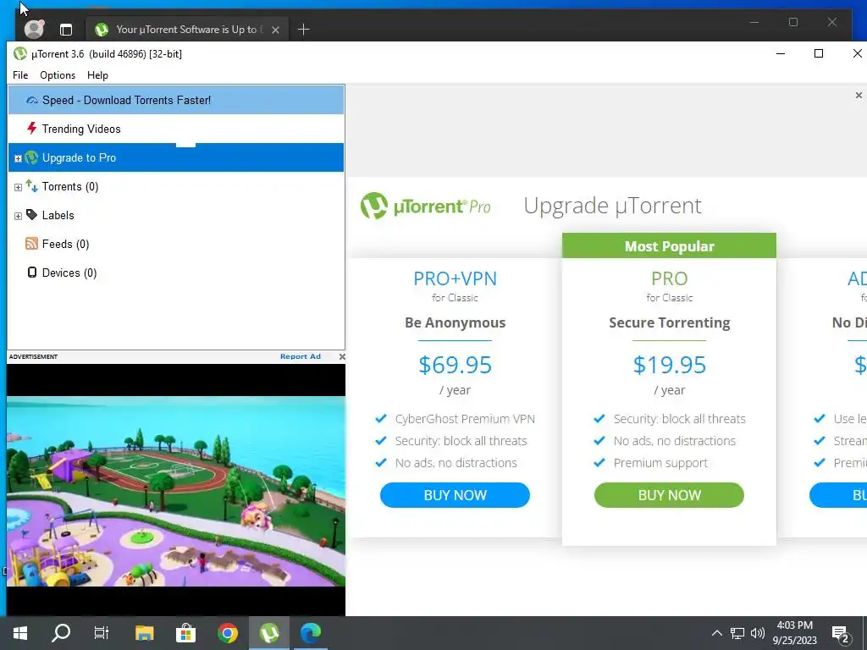Click the green PRO plan title
The image size is (867, 650).
[669, 278]
